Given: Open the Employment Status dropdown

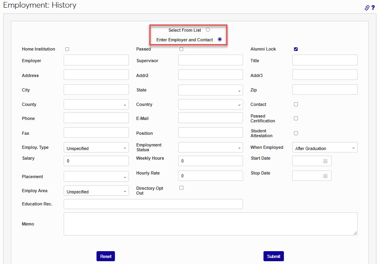Looking at the screenshot, I should pyautogui.click(x=210, y=148).
